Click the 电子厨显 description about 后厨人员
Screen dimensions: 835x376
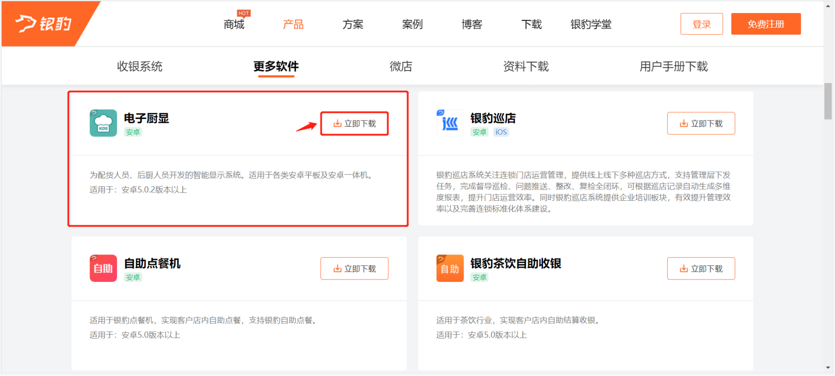coord(232,175)
